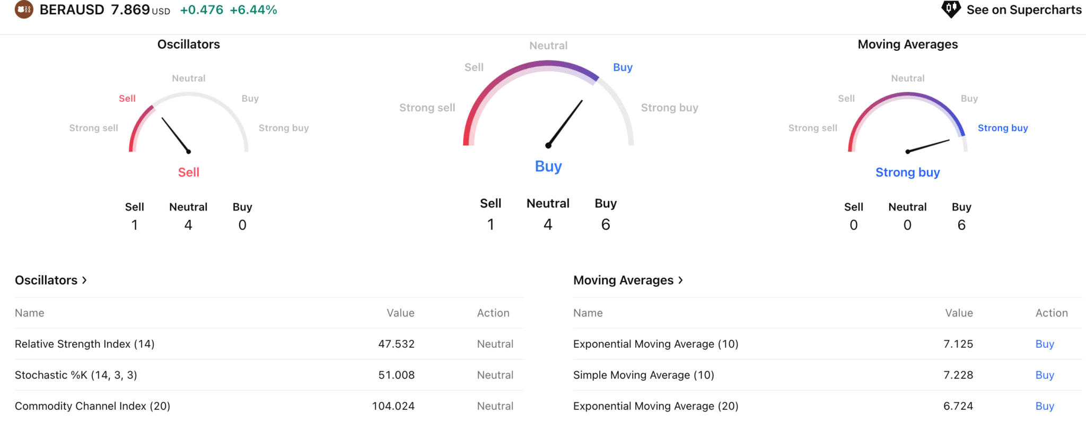1086x421 pixels.
Task: Click the Value column header in Oscillators table
Action: click(x=400, y=313)
